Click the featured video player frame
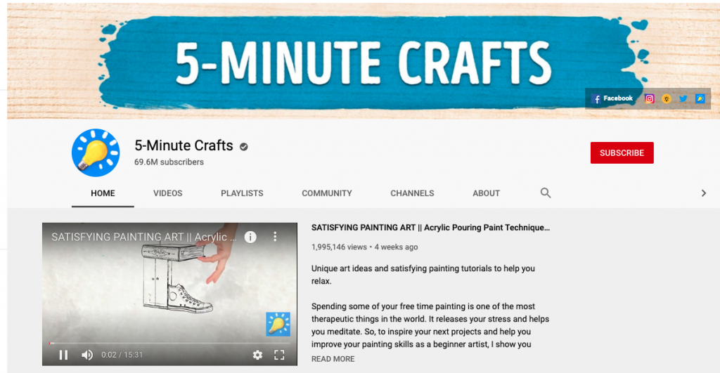 170,294
